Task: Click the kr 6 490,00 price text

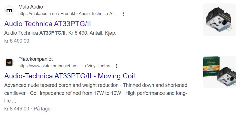Action: [x=17, y=41]
